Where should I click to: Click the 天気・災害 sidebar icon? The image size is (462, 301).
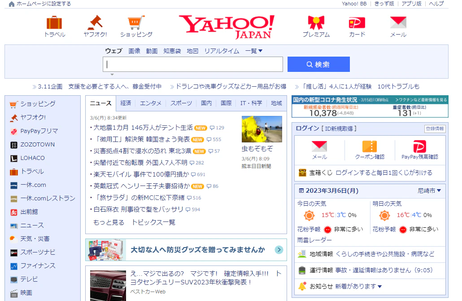(13, 239)
